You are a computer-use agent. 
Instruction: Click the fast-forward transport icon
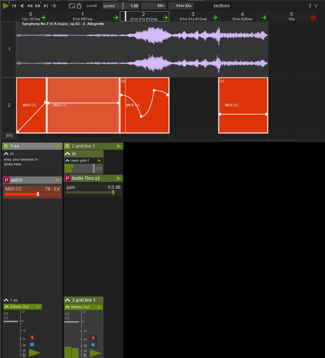click(38, 6)
